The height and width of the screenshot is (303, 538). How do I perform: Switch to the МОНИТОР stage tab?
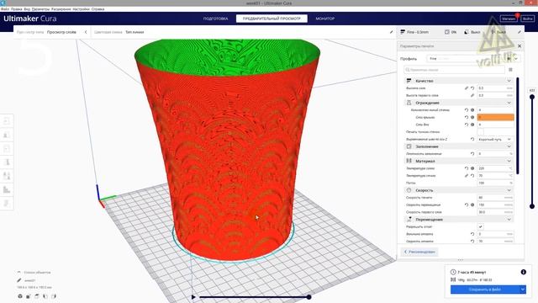[325, 19]
